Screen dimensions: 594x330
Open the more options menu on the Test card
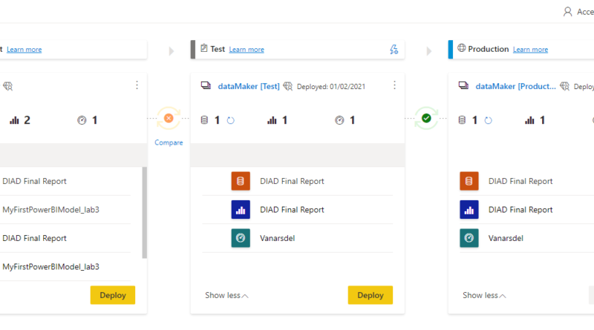coord(394,85)
